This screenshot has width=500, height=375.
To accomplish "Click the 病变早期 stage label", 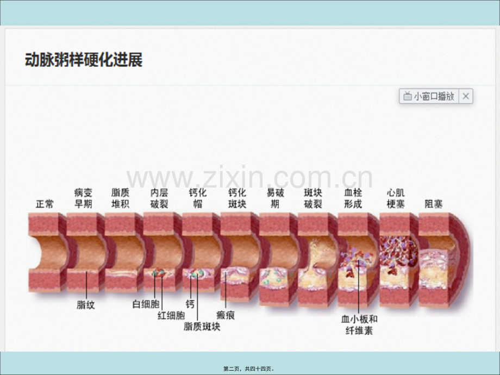I will pyautogui.click(x=83, y=198).
